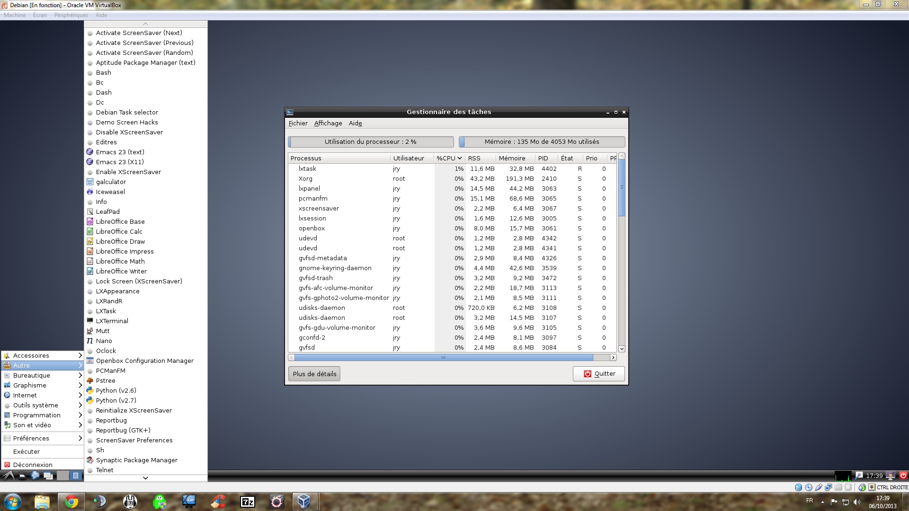Screen dimensions: 909x511
Task: Click the vertical scrollbar down arrow in task manager
Action: point(622,349)
